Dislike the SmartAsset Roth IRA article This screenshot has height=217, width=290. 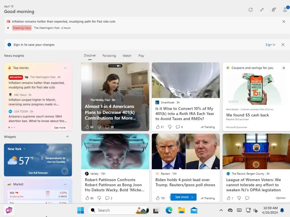click(x=170, y=127)
